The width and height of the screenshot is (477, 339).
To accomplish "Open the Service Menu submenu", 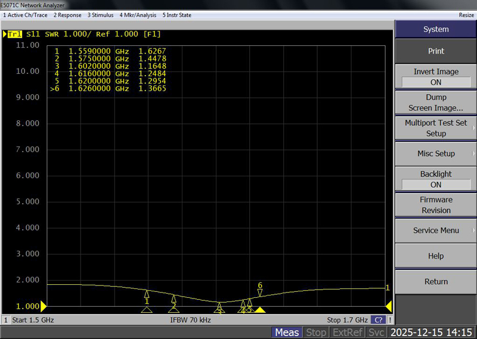I will (x=436, y=231).
